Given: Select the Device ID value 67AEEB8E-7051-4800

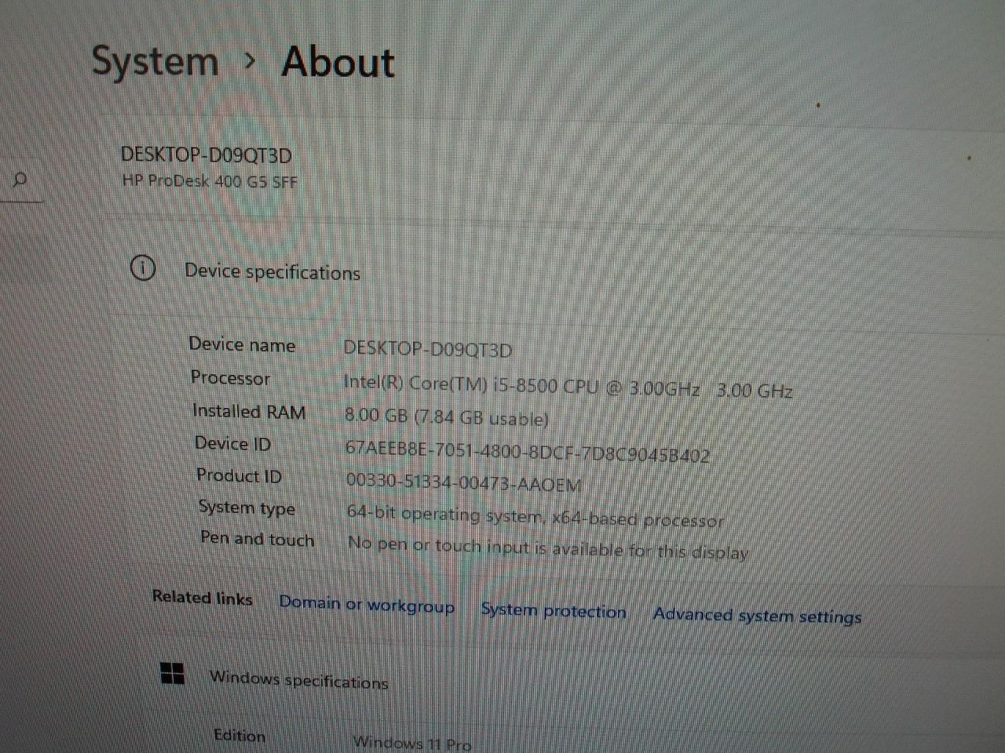Looking at the screenshot, I should (x=528, y=451).
